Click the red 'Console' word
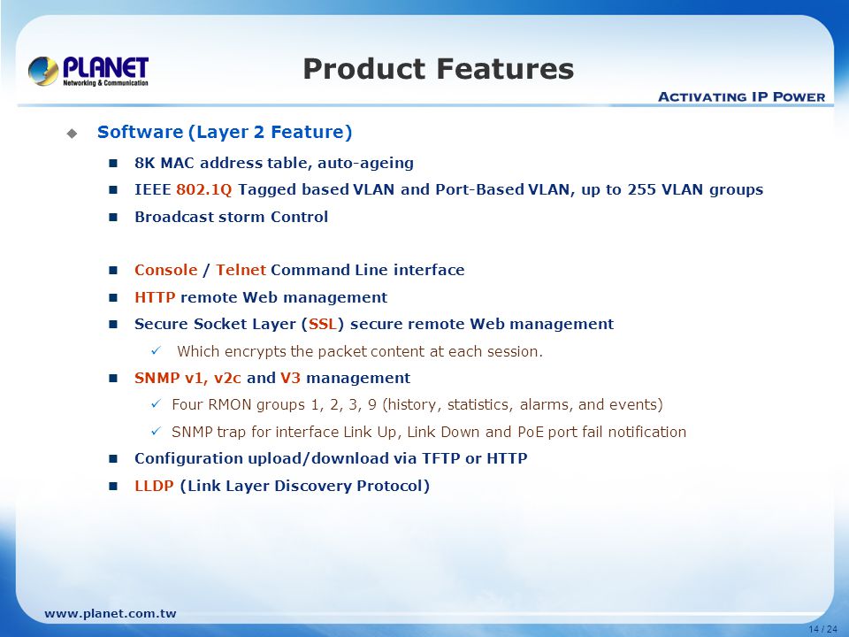This screenshot has height=637, width=849. click(166, 270)
